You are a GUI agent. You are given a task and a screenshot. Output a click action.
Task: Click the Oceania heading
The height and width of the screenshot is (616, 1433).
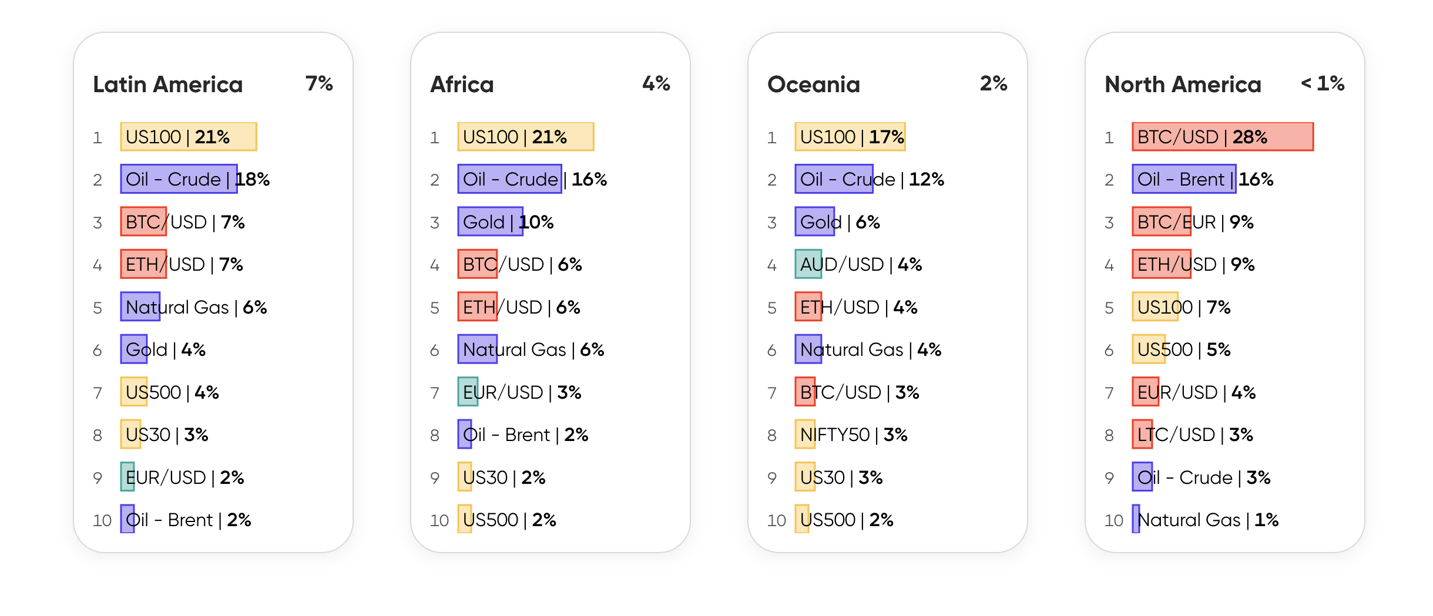[x=814, y=85]
